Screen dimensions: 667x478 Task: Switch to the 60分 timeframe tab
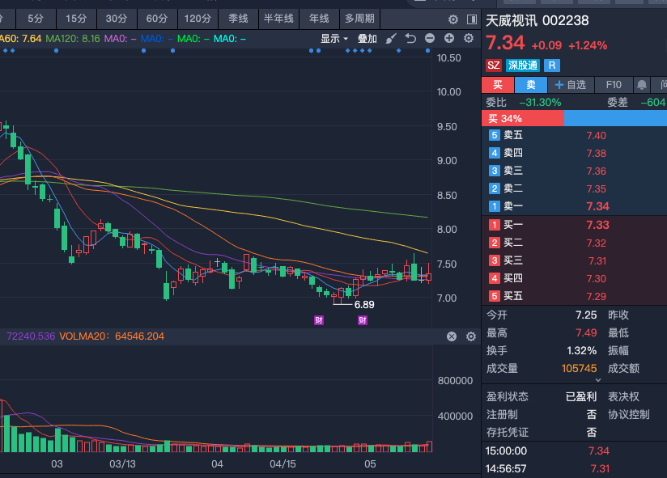pyautogui.click(x=157, y=19)
